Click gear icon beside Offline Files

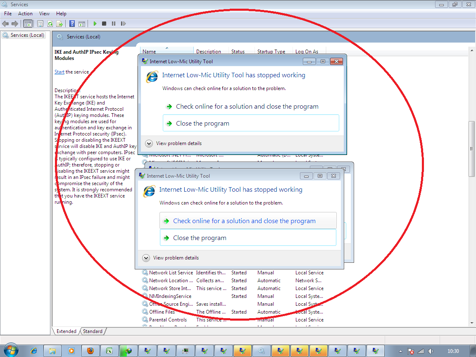point(145,312)
